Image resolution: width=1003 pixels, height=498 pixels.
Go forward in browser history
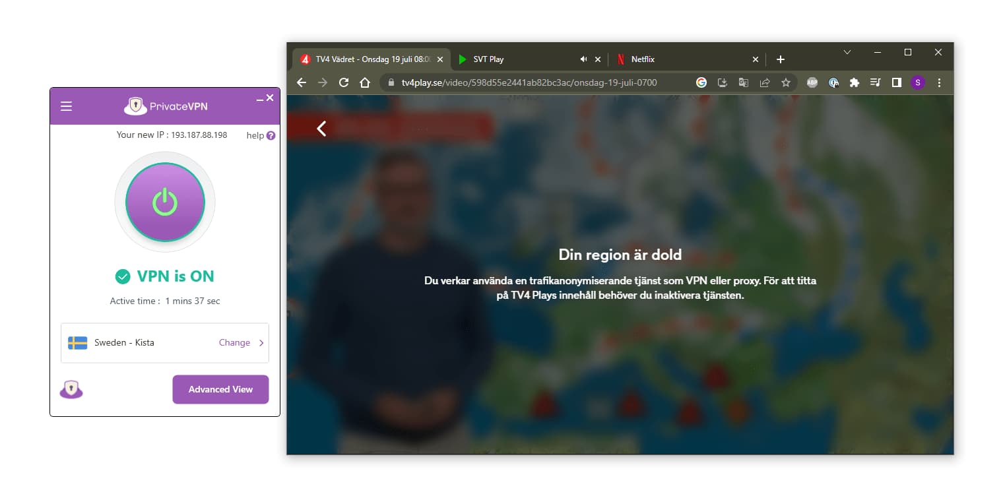click(323, 82)
